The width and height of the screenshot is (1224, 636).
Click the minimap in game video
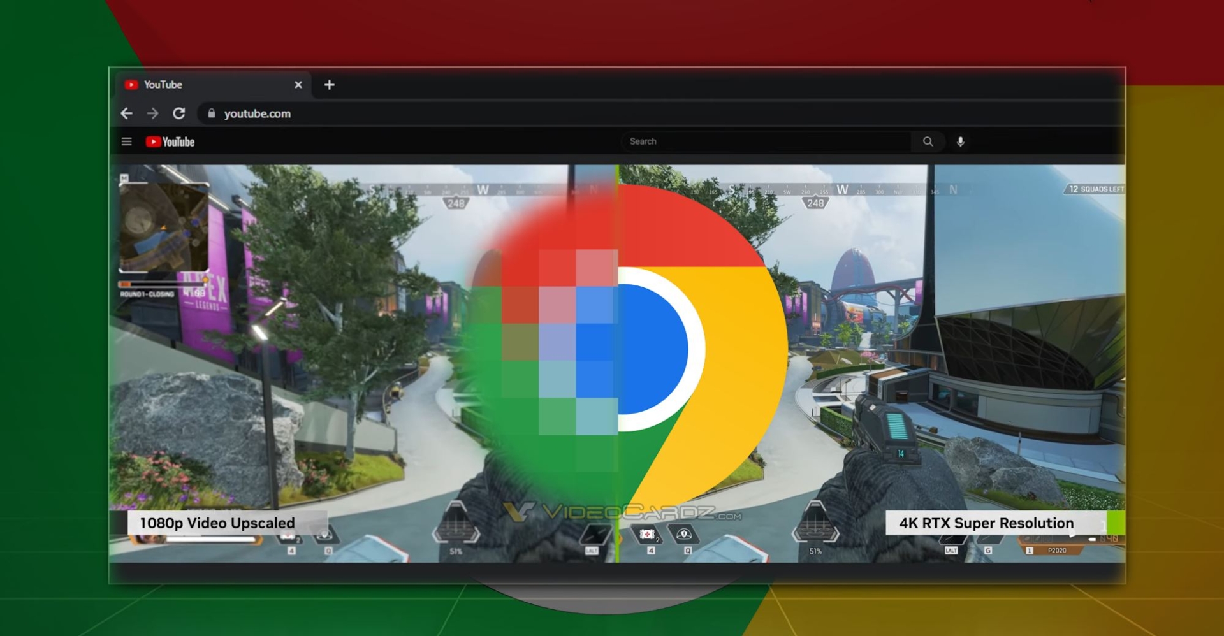[x=164, y=227]
